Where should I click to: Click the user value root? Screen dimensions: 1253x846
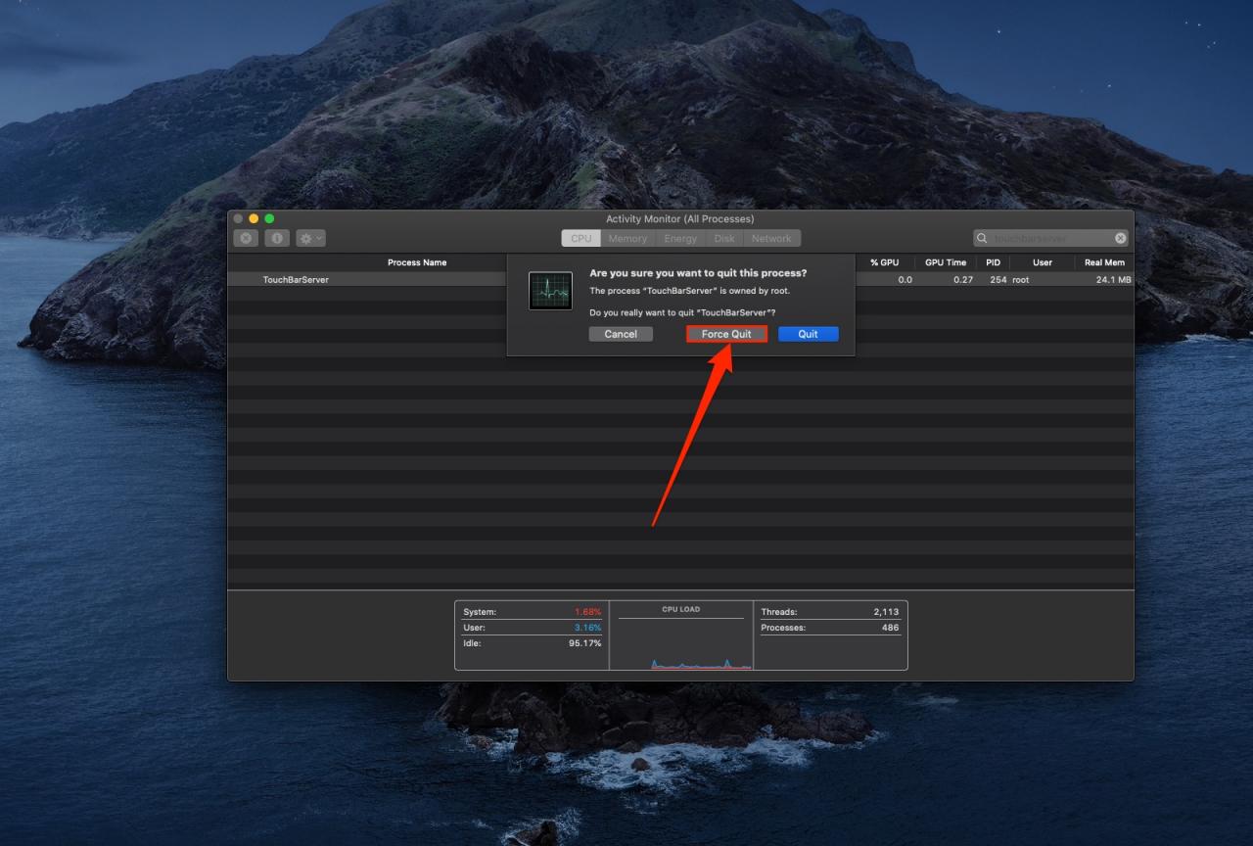coord(1021,280)
